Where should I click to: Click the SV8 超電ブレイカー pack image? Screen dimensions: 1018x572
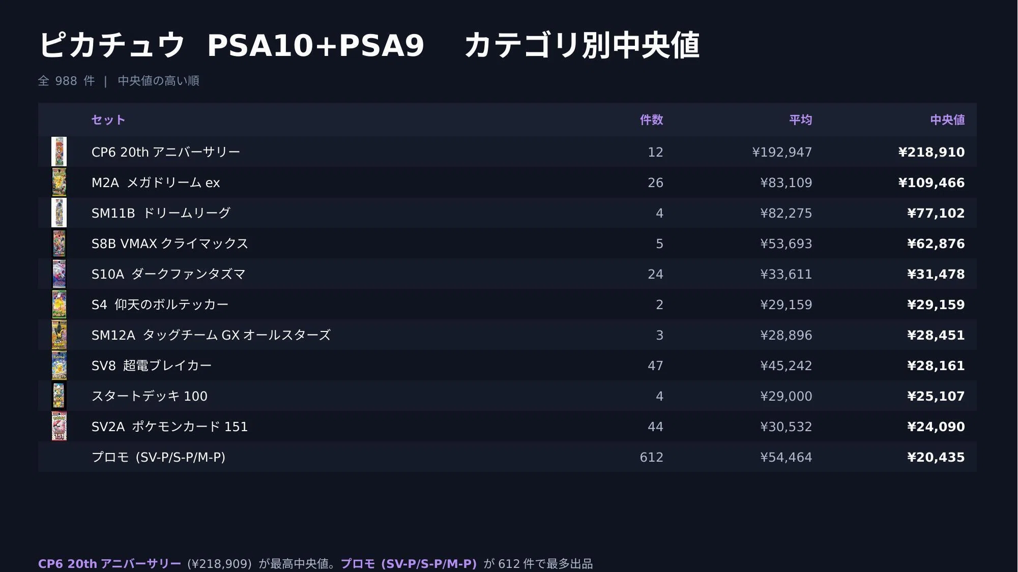coord(59,365)
